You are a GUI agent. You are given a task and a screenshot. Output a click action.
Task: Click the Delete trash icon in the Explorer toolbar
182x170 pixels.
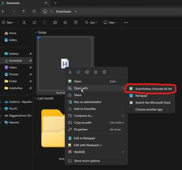76,23
